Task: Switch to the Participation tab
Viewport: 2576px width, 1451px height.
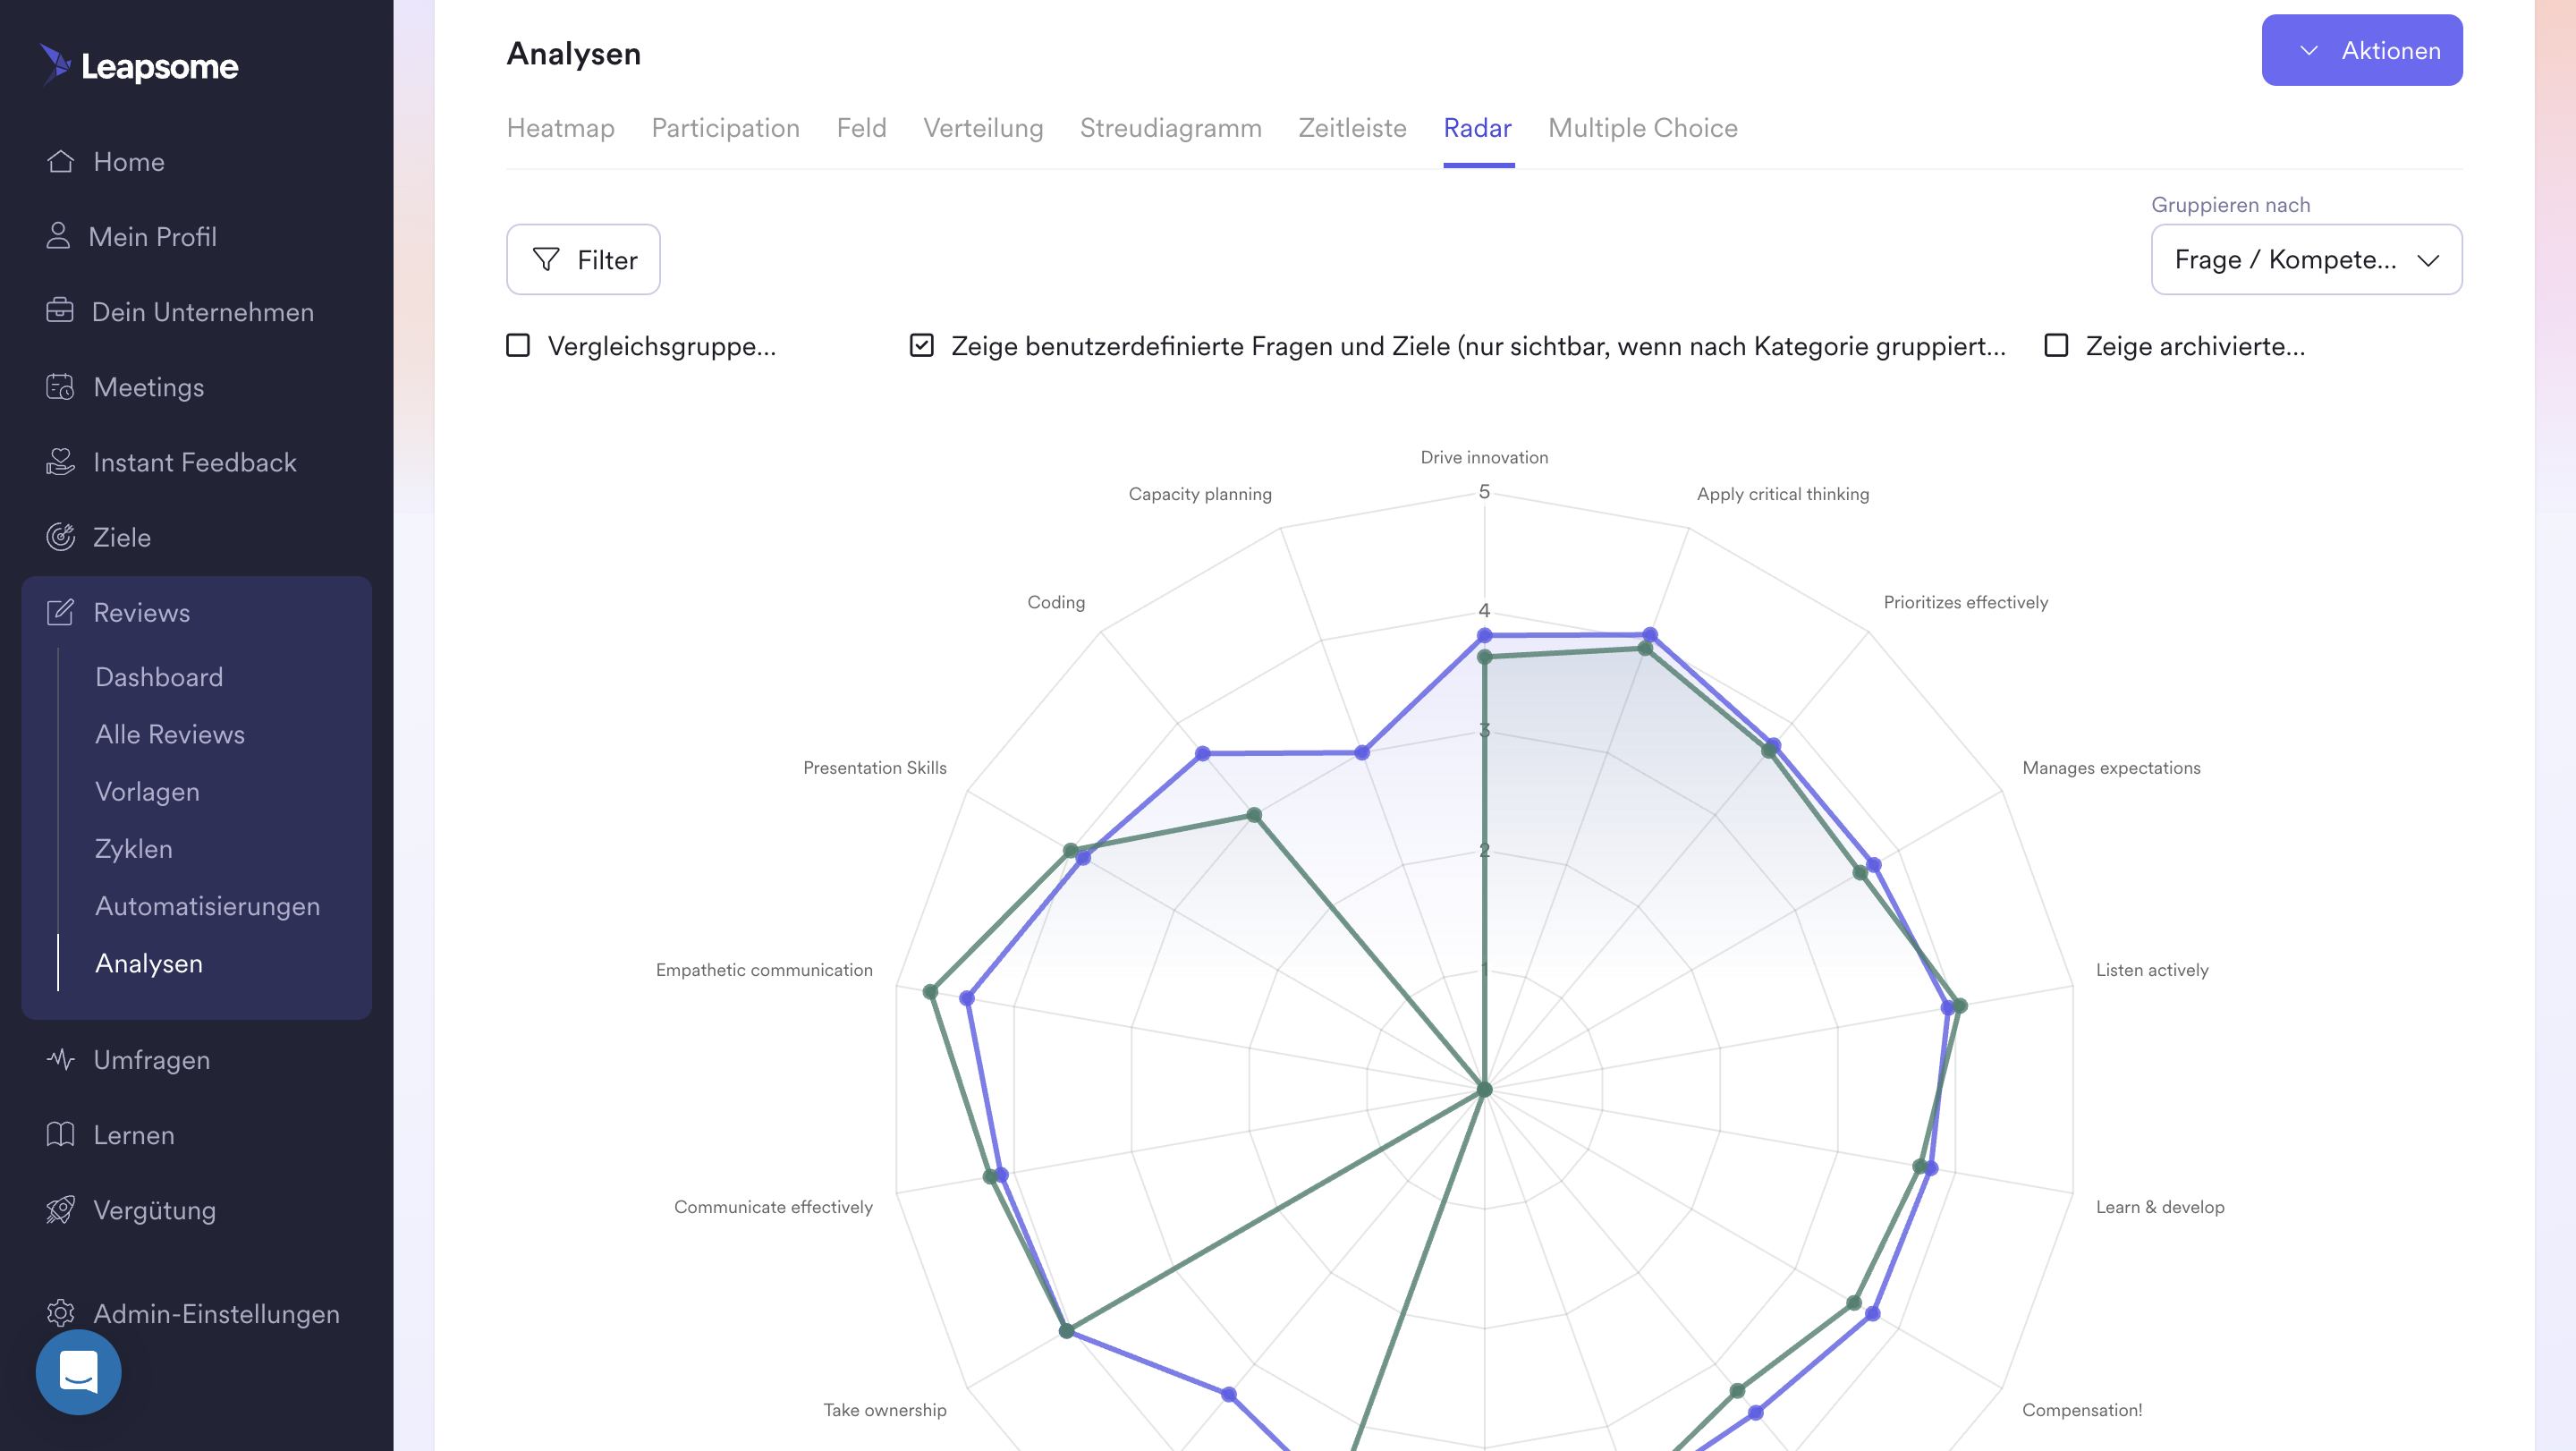Action: 725,128
